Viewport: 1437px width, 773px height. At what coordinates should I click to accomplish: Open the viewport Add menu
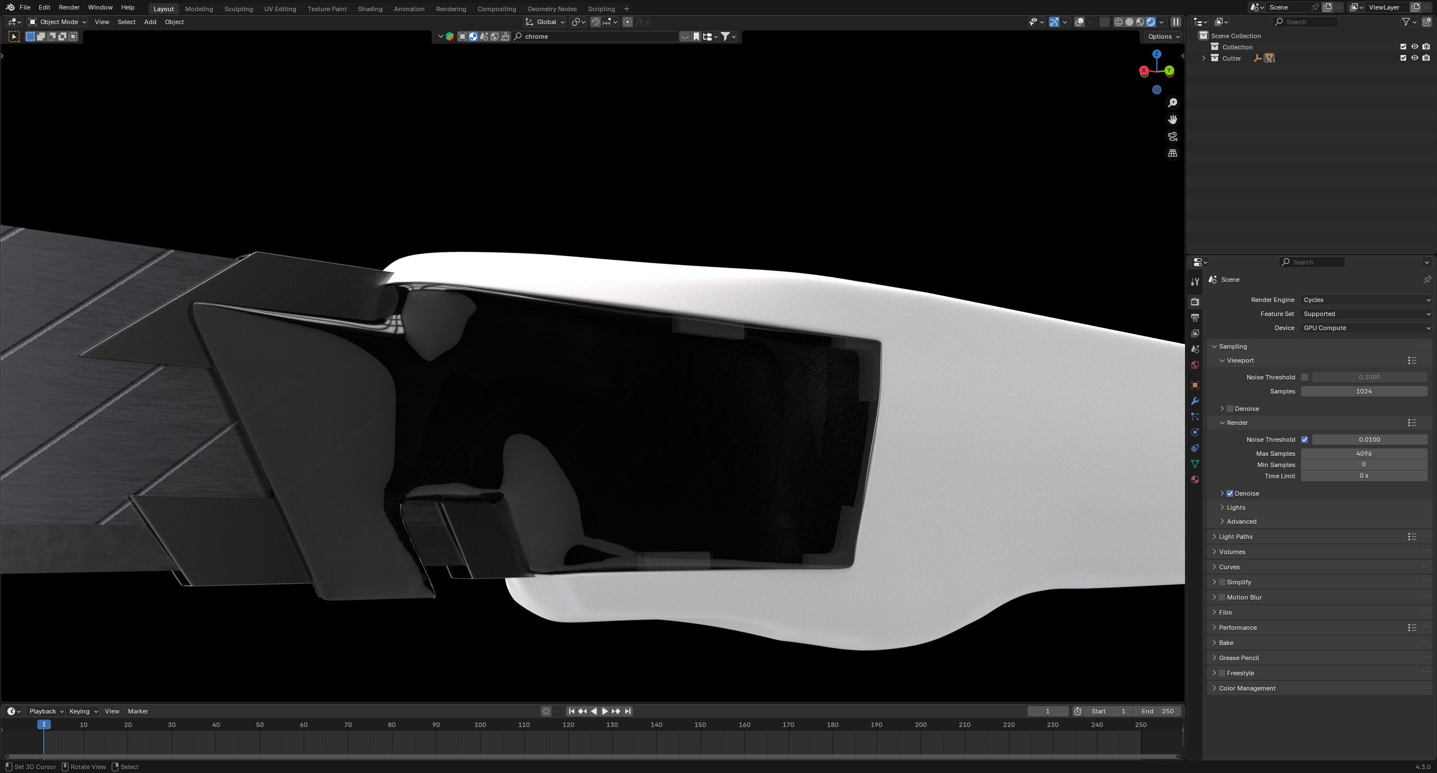point(150,22)
